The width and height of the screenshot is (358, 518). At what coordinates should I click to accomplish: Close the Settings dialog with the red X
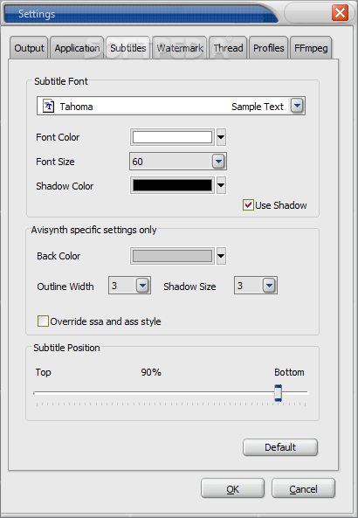340,13
